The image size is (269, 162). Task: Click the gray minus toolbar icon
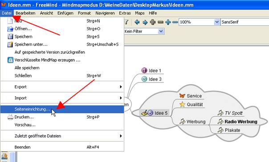[160, 22]
